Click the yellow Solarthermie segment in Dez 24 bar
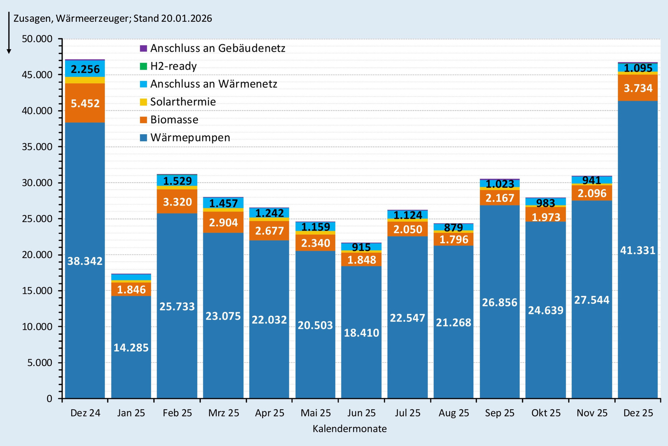Image resolution: width=668 pixels, height=446 pixels. click(x=85, y=80)
